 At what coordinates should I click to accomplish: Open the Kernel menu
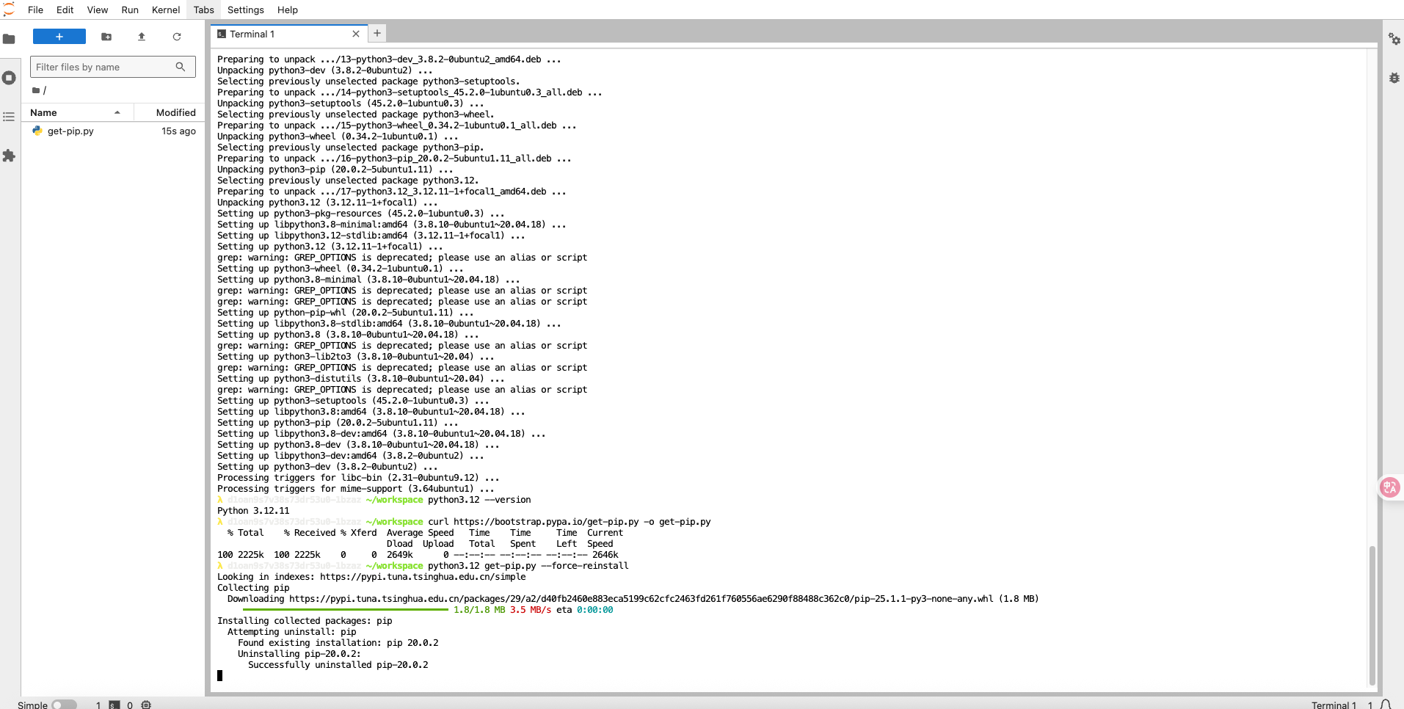166,10
